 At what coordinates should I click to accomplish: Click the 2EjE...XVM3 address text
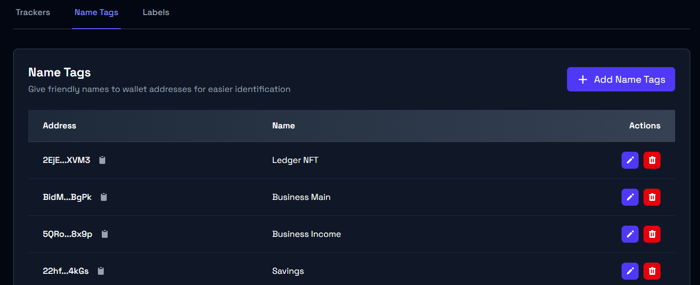(x=66, y=160)
